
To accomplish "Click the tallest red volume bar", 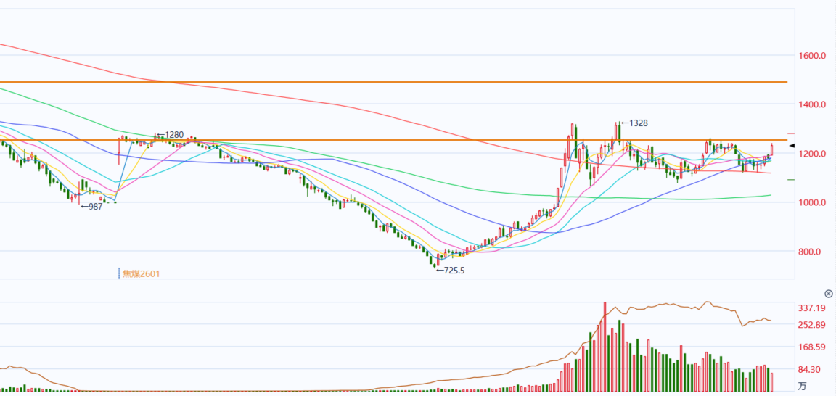I will coord(605,347).
